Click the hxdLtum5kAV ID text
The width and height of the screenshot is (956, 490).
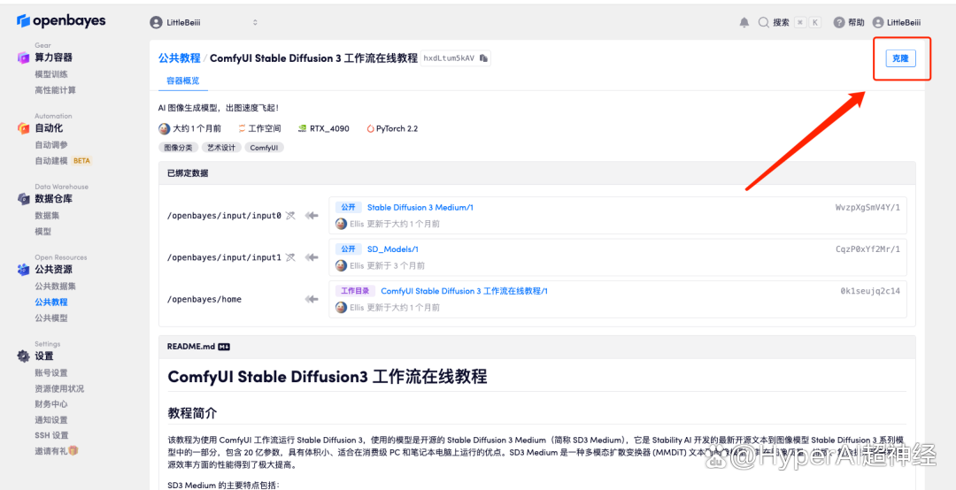click(449, 58)
